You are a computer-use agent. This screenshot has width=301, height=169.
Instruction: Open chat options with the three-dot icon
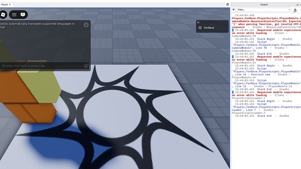pyautogui.click(x=86, y=25)
